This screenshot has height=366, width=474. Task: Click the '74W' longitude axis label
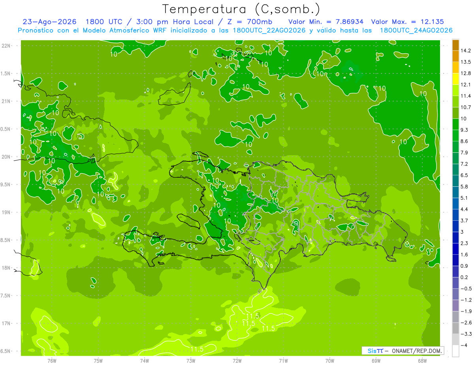coord(145,360)
